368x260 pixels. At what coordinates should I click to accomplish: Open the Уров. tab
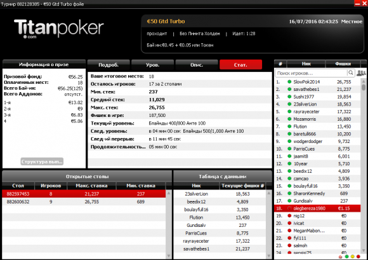pyautogui.click(x=152, y=65)
